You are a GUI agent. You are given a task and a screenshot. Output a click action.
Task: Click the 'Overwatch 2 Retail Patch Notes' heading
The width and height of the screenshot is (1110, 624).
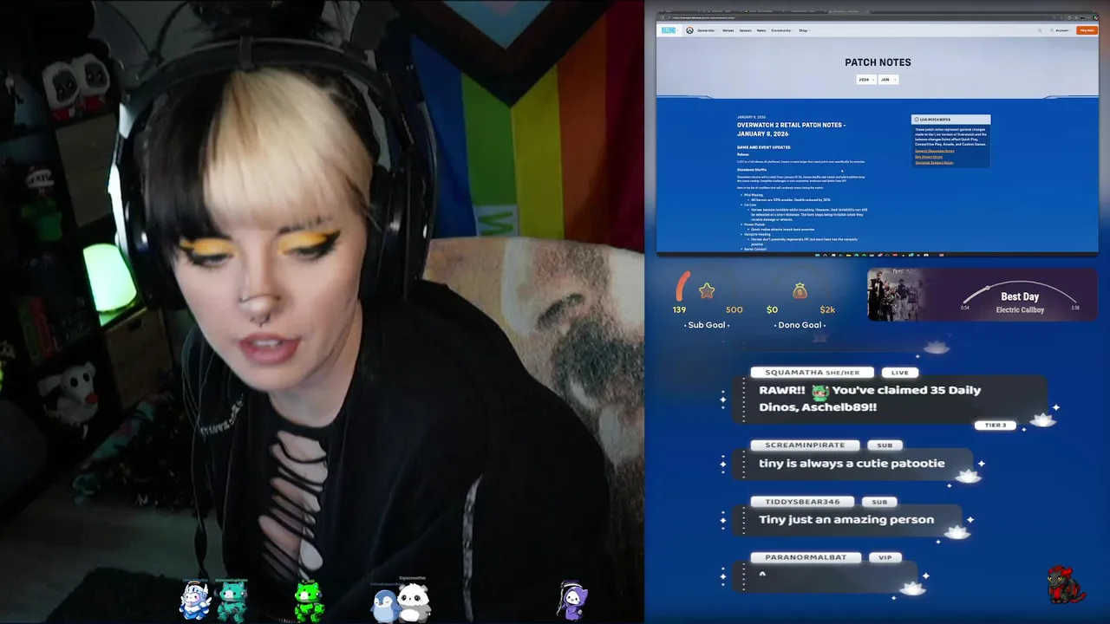[x=791, y=129]
